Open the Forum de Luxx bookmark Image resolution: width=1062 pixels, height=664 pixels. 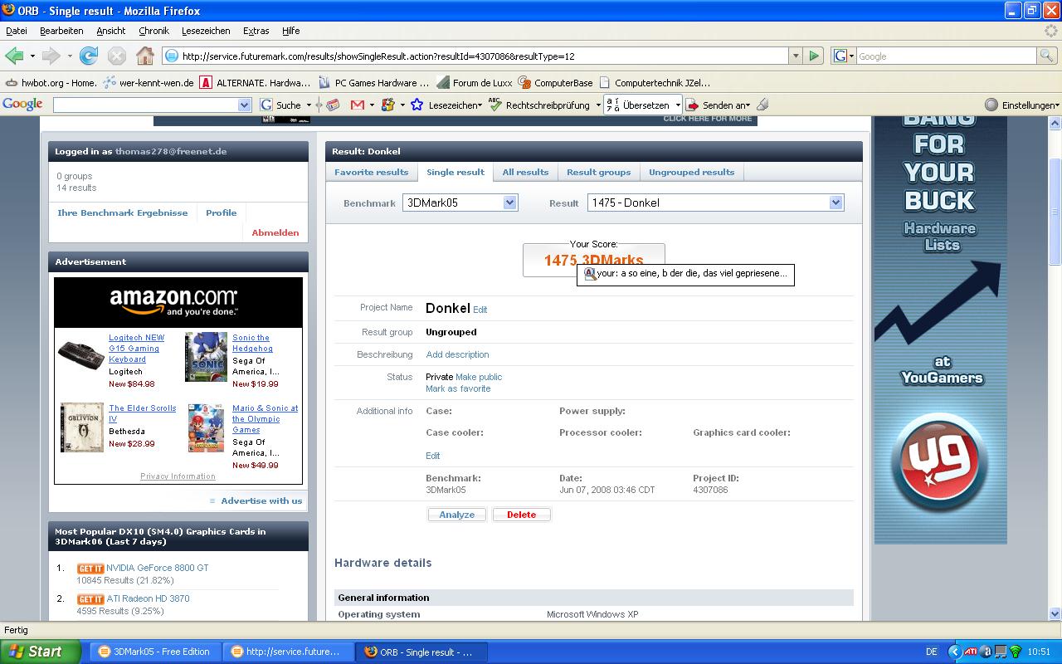(475, 82)
